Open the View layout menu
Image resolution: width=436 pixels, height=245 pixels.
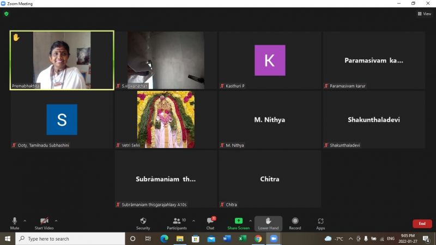[424, 14]
